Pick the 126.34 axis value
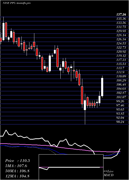Screen dimensions: 129x180 (121, 39)
